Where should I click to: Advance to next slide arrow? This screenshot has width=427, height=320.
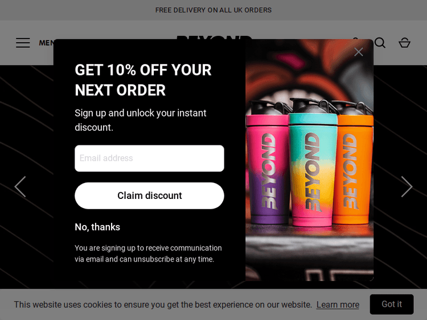(407, 186)
